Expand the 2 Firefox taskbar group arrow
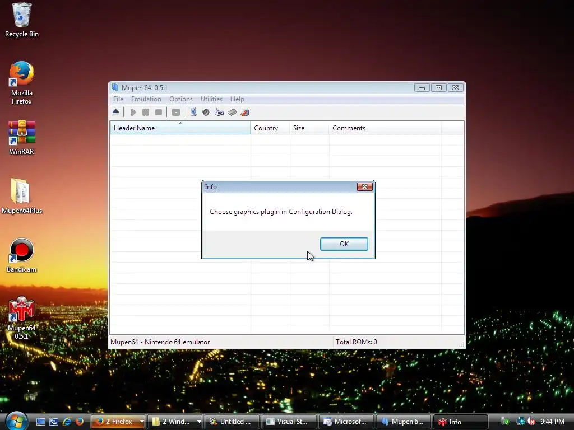574x430 pixels. click(142, 422)
